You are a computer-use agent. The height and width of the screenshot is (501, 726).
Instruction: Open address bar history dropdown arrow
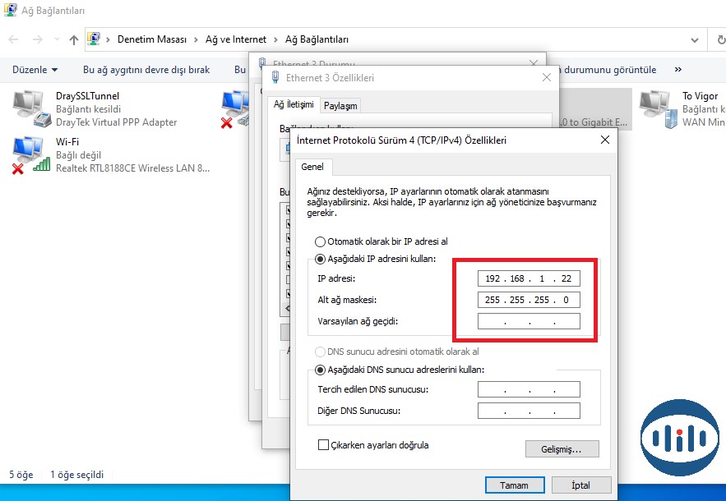click(x=695, y=39)
